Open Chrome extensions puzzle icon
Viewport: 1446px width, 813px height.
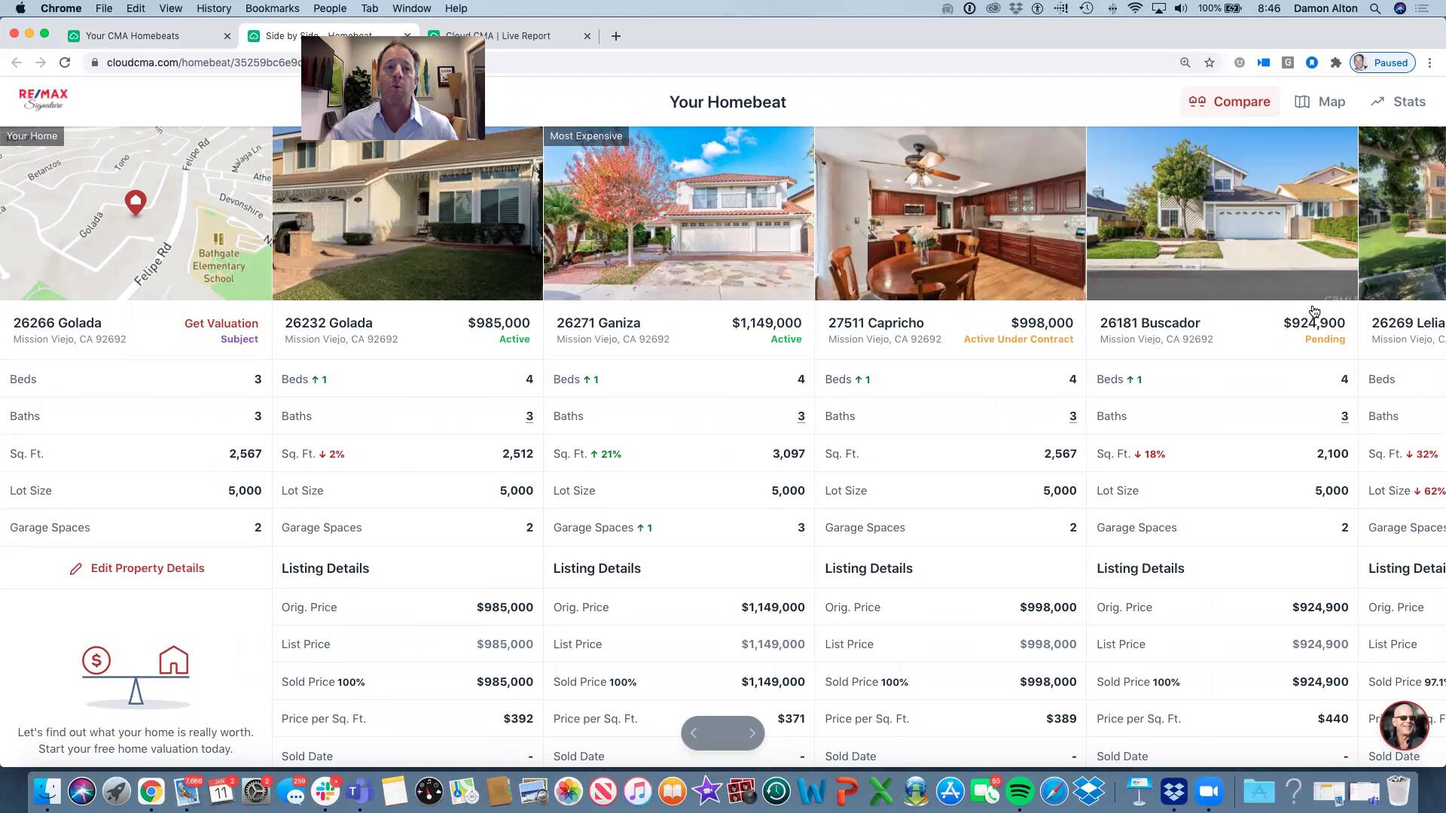[x=1335, y=62]
